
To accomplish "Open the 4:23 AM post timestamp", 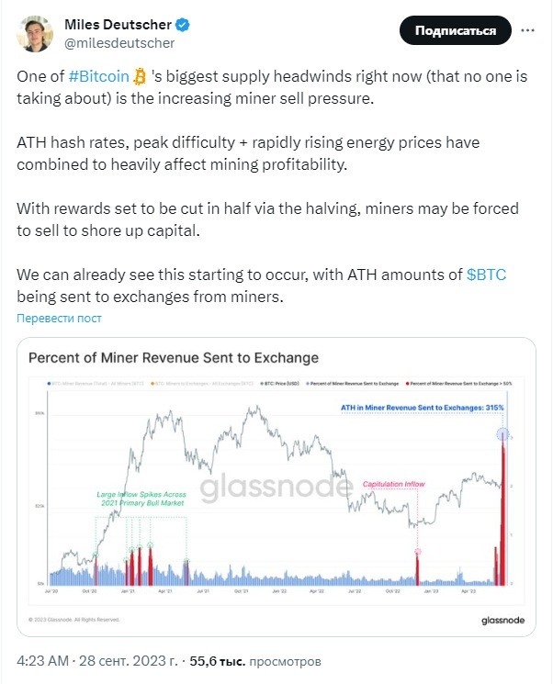I will coord(97,661).
